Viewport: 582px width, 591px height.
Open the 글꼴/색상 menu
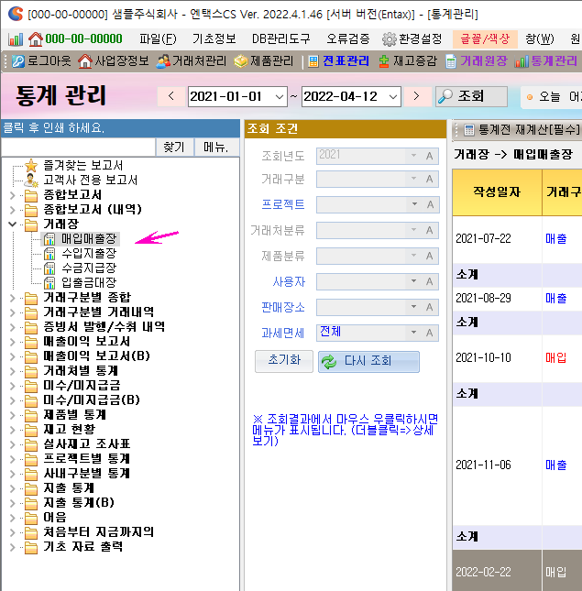click(x=485, y=38)
